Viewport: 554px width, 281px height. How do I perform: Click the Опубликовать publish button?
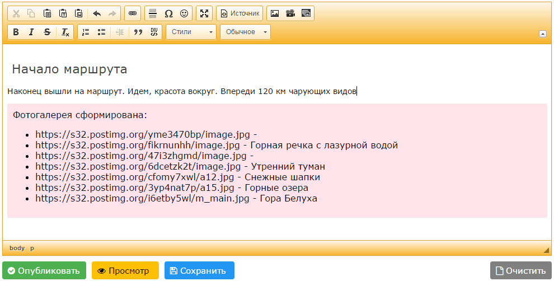click(x=44, y=271)
